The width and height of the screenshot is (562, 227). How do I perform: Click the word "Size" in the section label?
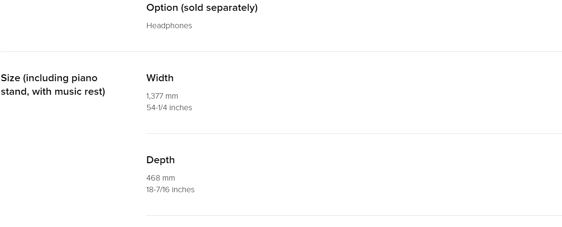(x=10, y=78)
